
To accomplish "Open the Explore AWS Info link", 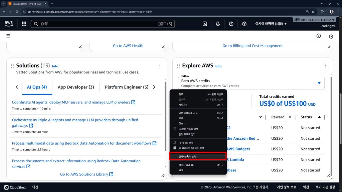I will [218, 66].
